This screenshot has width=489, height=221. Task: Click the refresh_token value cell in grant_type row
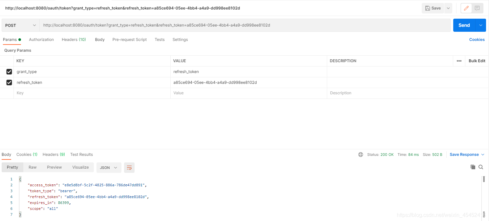[249, 72]
